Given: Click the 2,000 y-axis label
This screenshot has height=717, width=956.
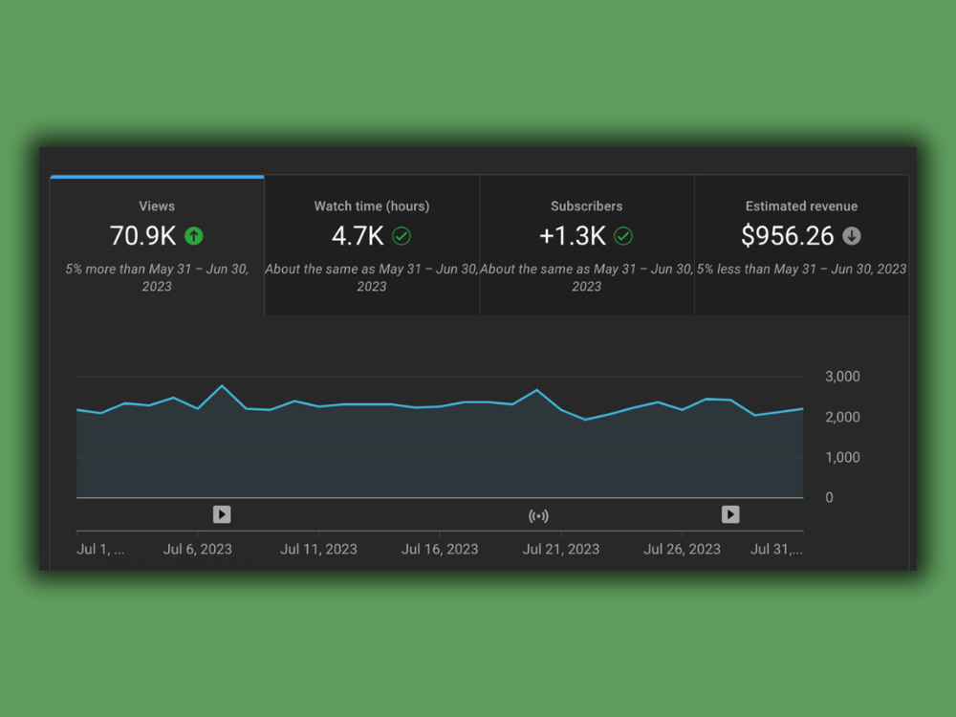Looking at the screenshot, I should (842, 417).
